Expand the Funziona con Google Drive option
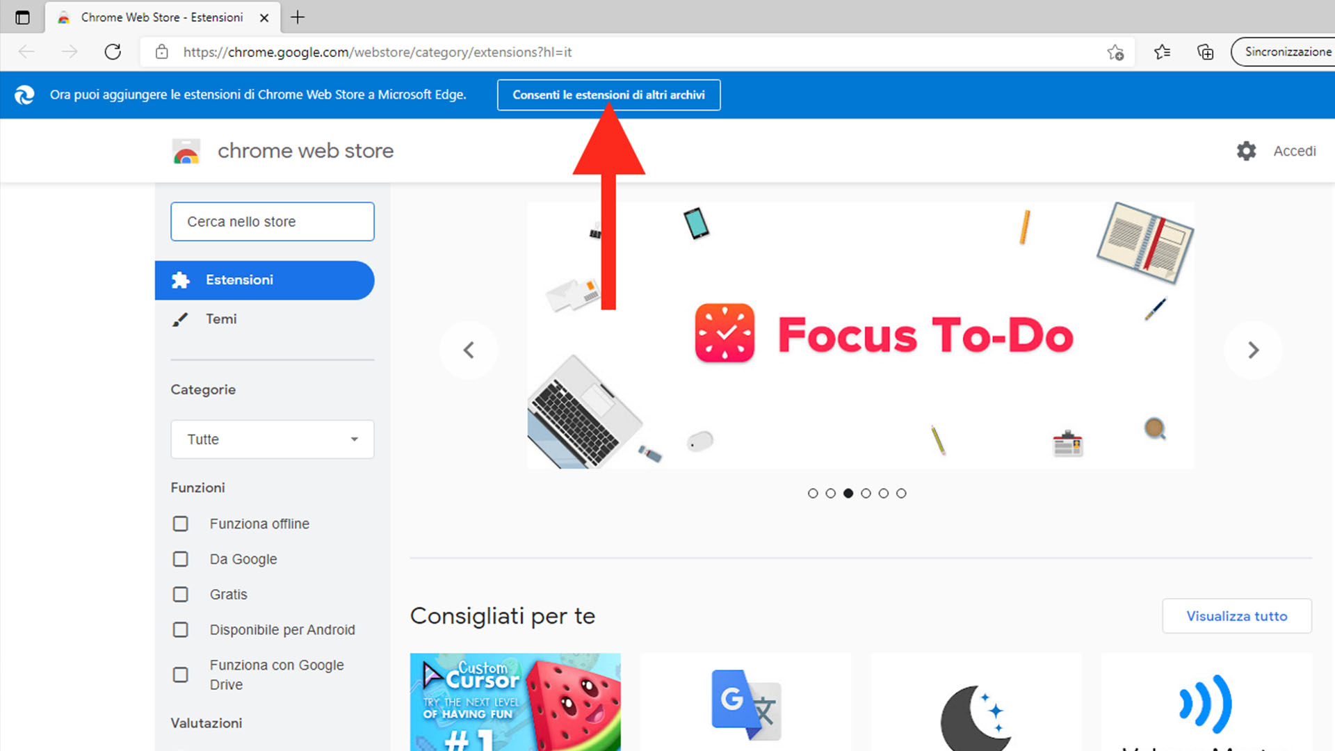The width and height of the screenshot is (1335, 751). (179, 674)
